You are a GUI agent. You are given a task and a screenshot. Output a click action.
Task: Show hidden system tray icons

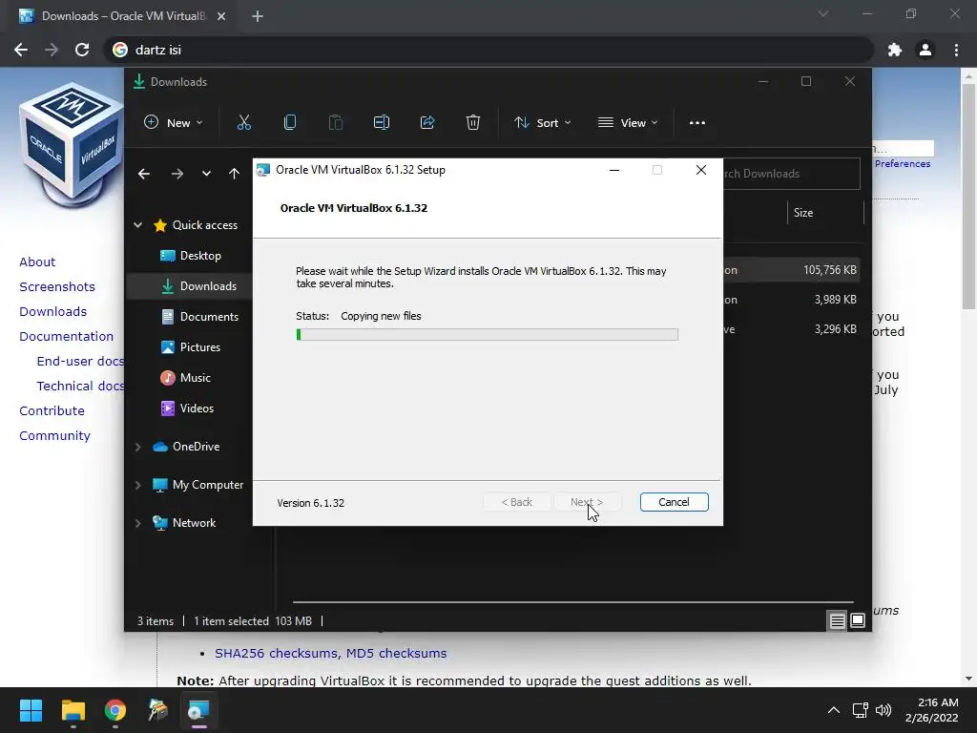point(833,710)
